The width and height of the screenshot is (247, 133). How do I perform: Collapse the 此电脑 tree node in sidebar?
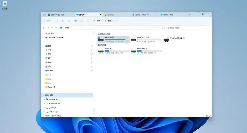click(43, 95)
